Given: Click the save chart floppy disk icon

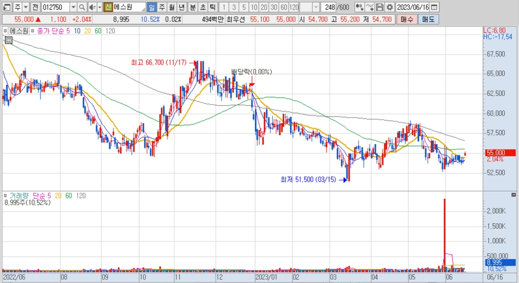Looking at the screenshot, I should coord(380,7).
